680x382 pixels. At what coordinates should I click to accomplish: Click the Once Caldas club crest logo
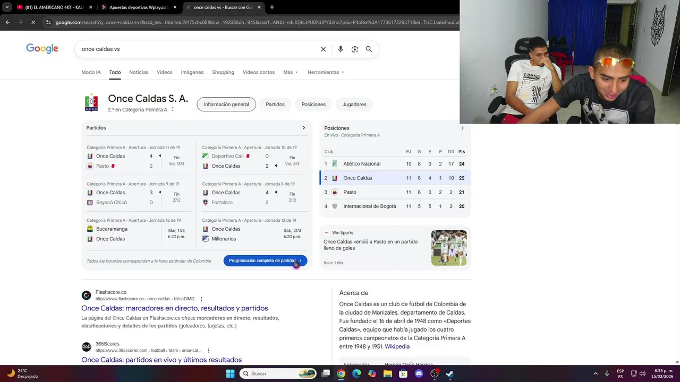coord(91,102)
